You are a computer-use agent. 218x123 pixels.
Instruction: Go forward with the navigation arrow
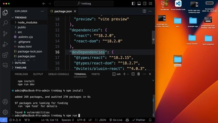50,4
